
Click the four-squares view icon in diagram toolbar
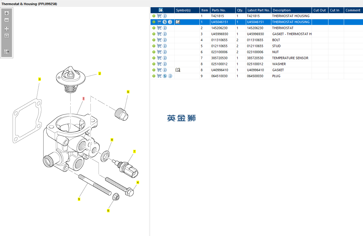click(x=7, y=29)
